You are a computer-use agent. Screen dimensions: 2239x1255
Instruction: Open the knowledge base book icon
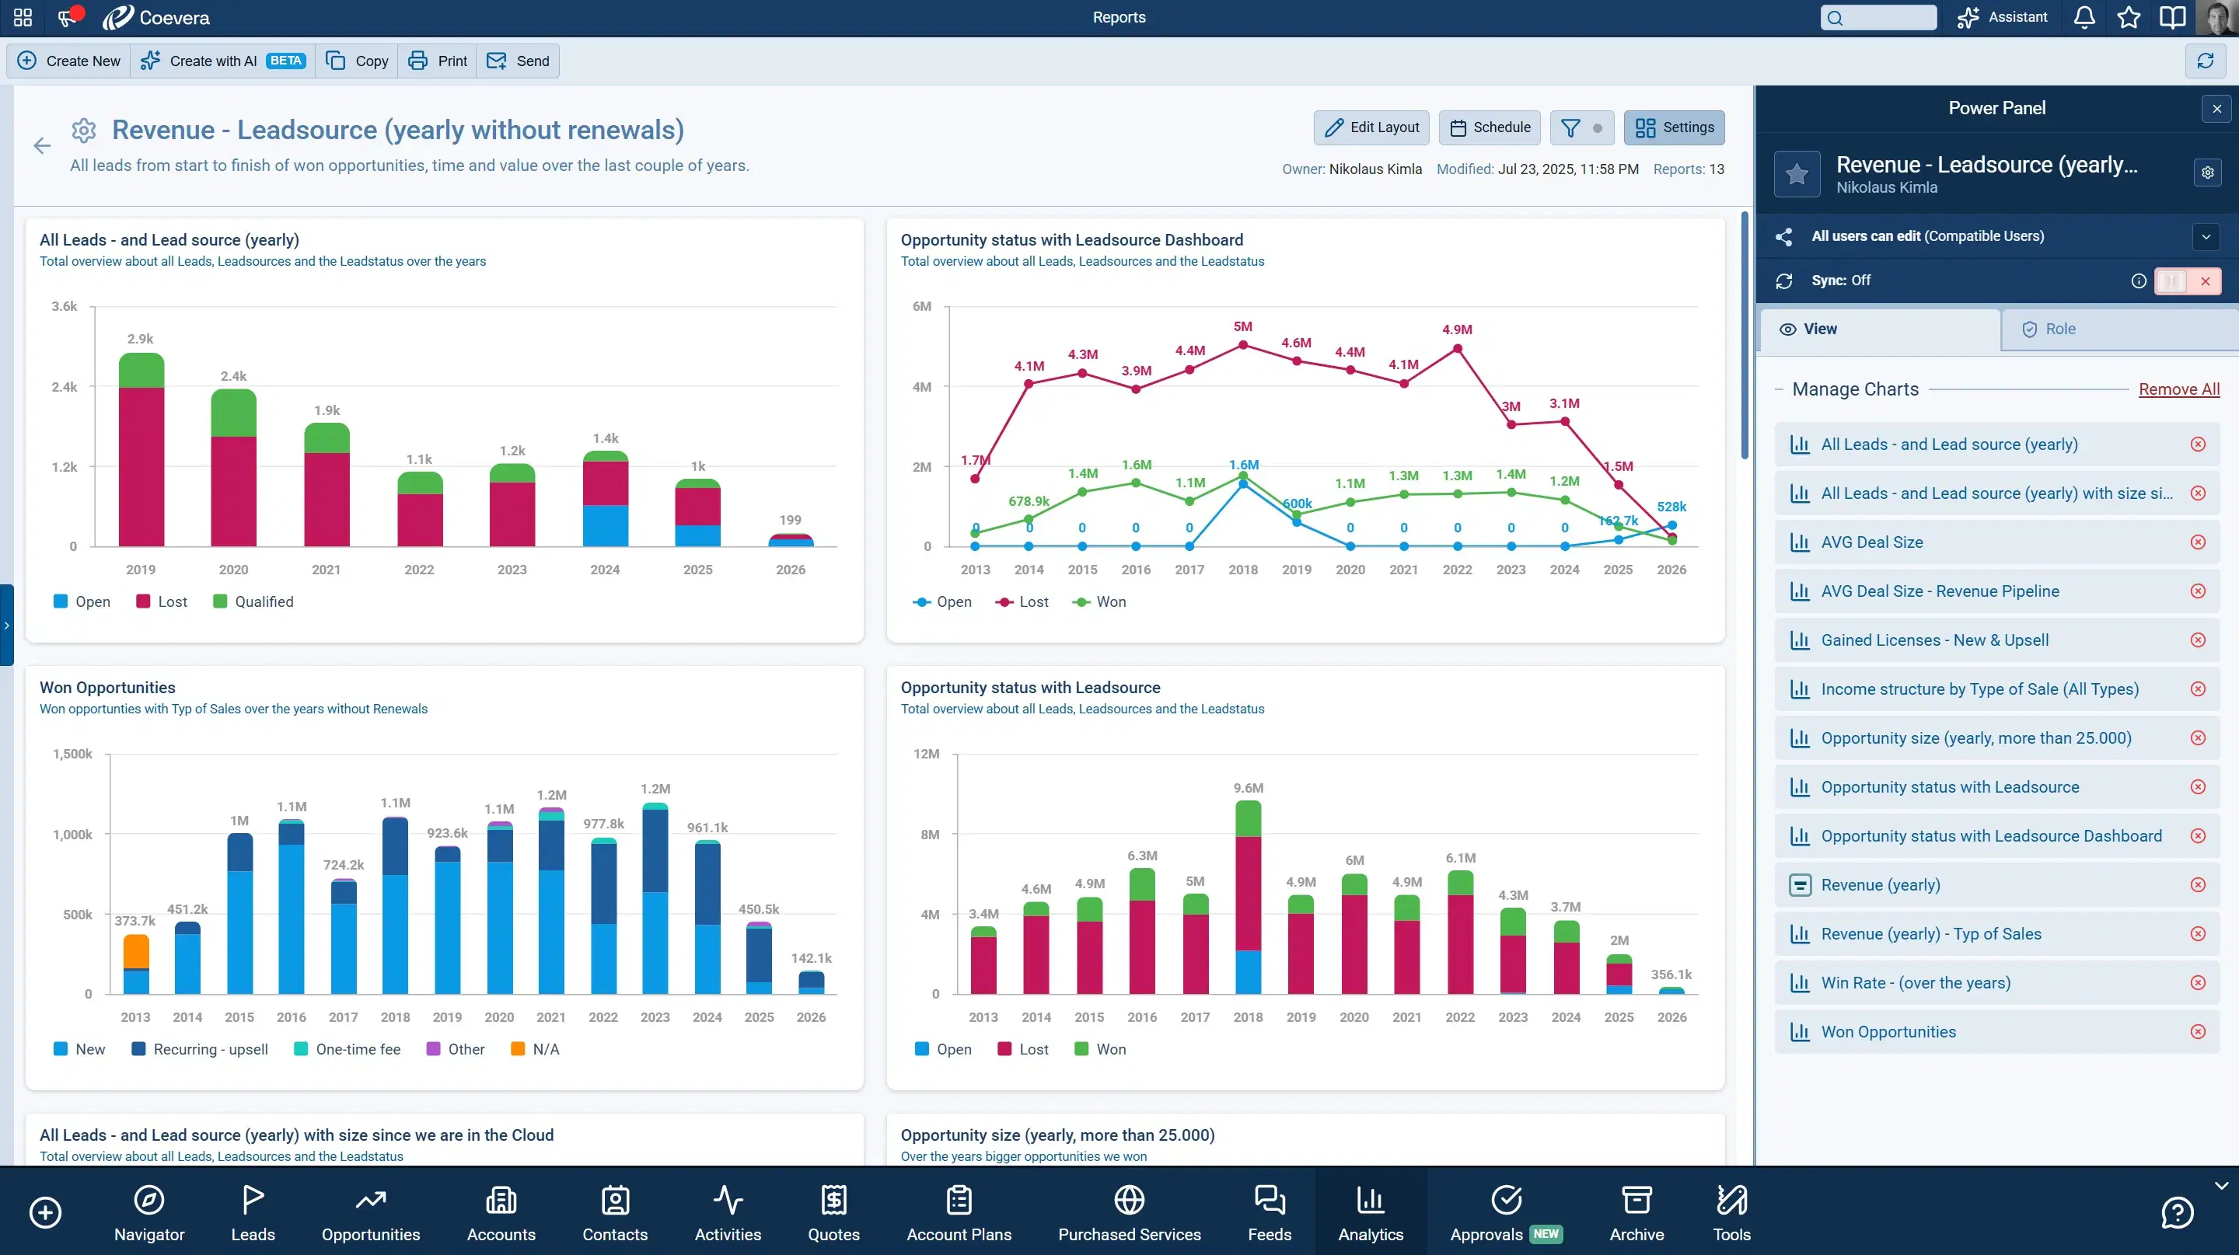(x=2172, y=17)
